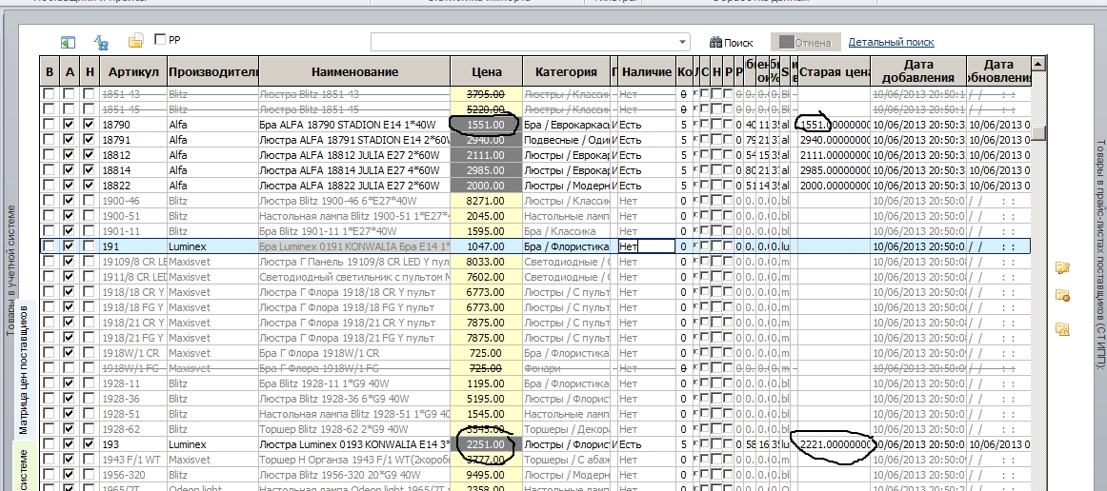Click the green-arrow panel toggle toolbar icon
Screen dimensions: 1107x491
tap(69, 42)
